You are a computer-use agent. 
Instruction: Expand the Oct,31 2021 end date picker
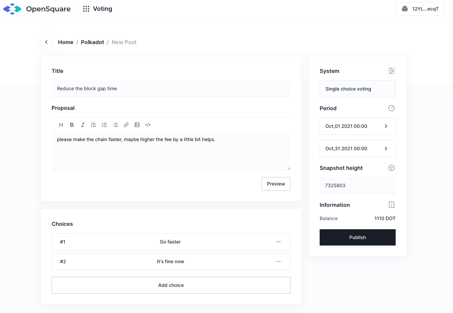[357, 149]
